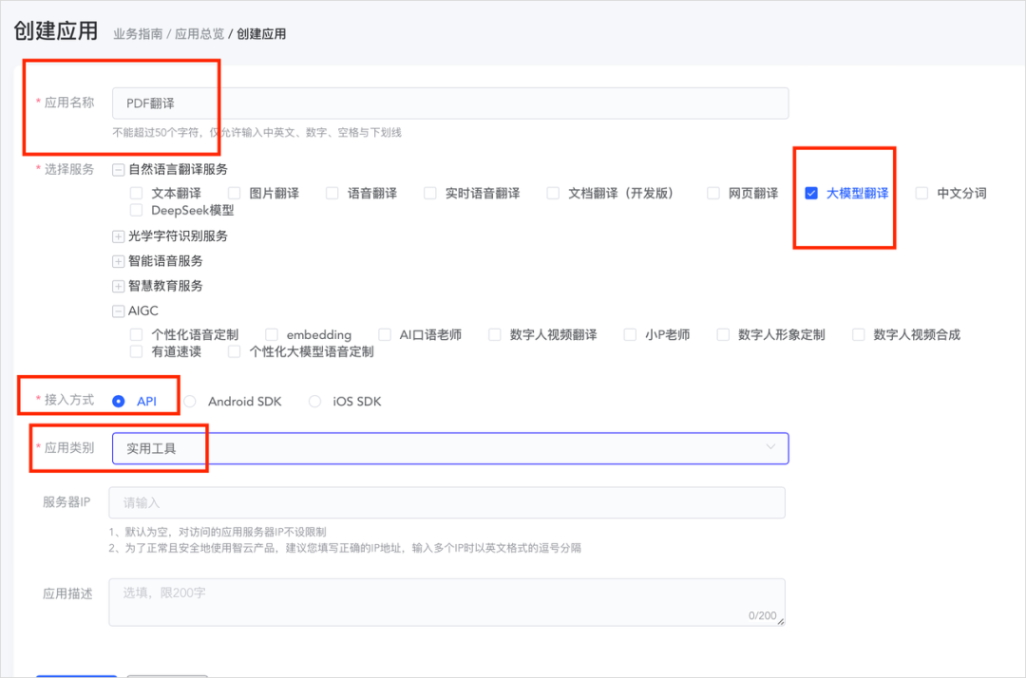Enable the 中文分词 checkbox
1026x678 pixels.
pos(921,193)
